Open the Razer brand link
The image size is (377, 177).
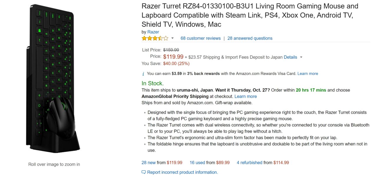pos(153,32)
